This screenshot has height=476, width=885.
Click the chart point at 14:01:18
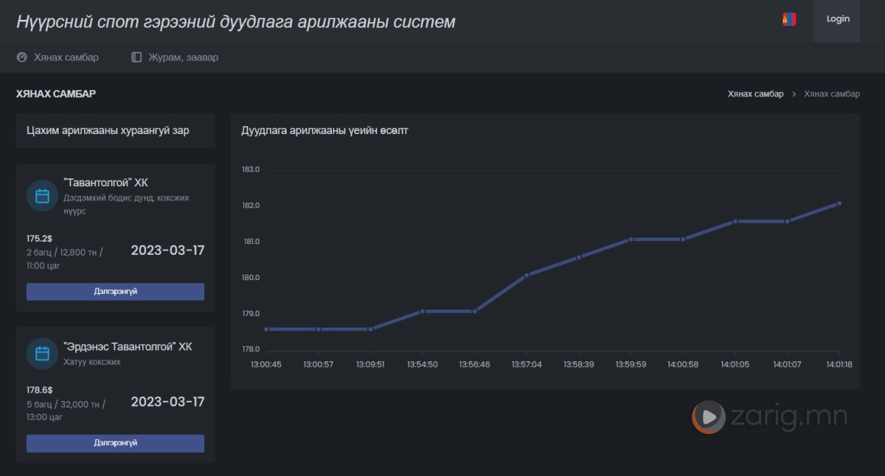[839, 203]
